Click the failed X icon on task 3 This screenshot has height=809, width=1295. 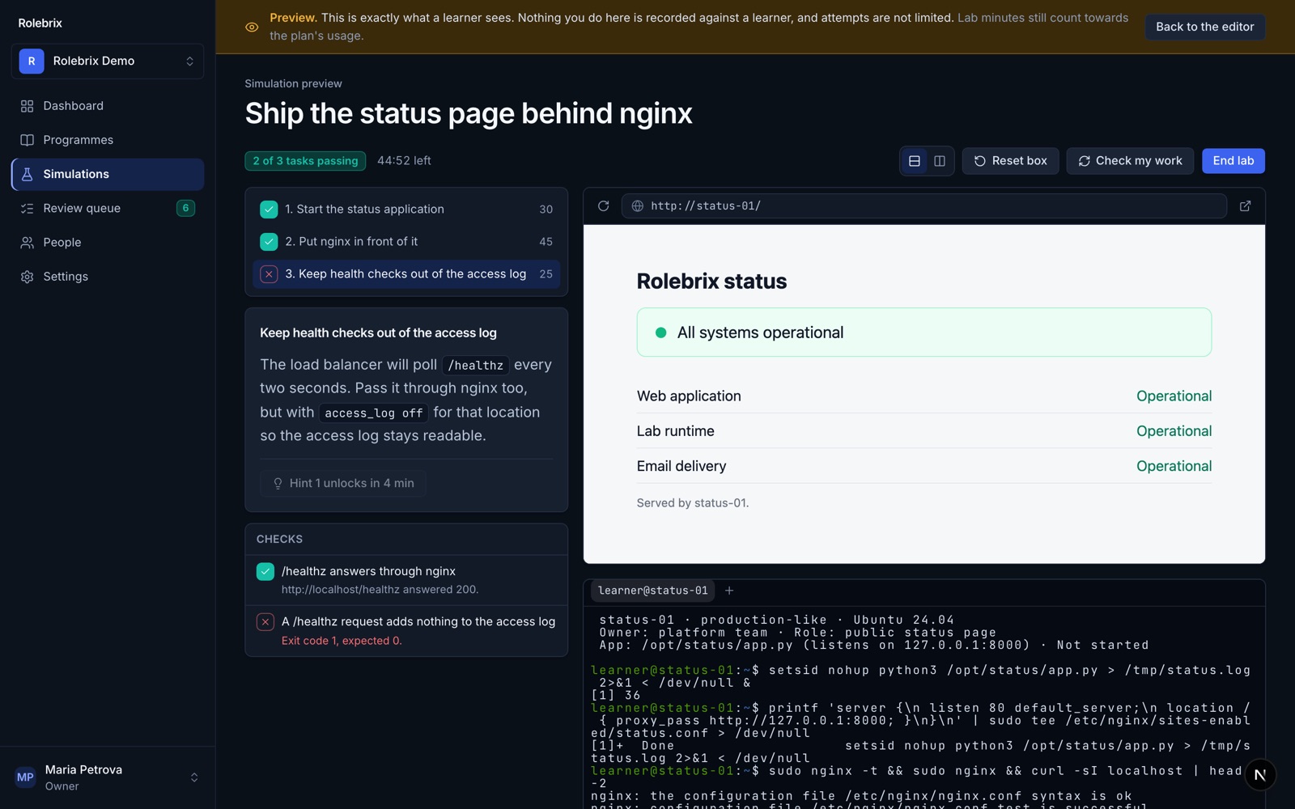[x=269, y=274]
